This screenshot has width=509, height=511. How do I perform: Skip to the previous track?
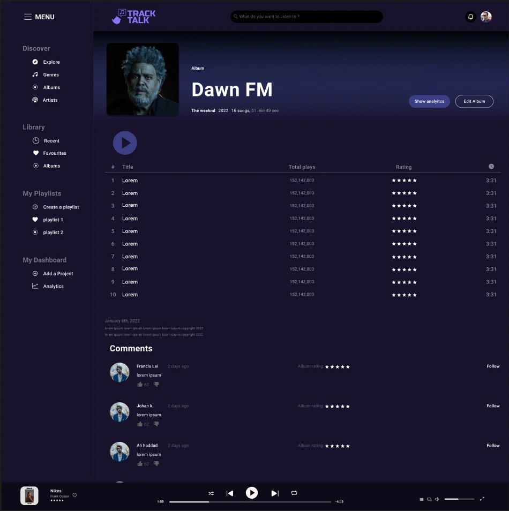(x=230, y=493)
